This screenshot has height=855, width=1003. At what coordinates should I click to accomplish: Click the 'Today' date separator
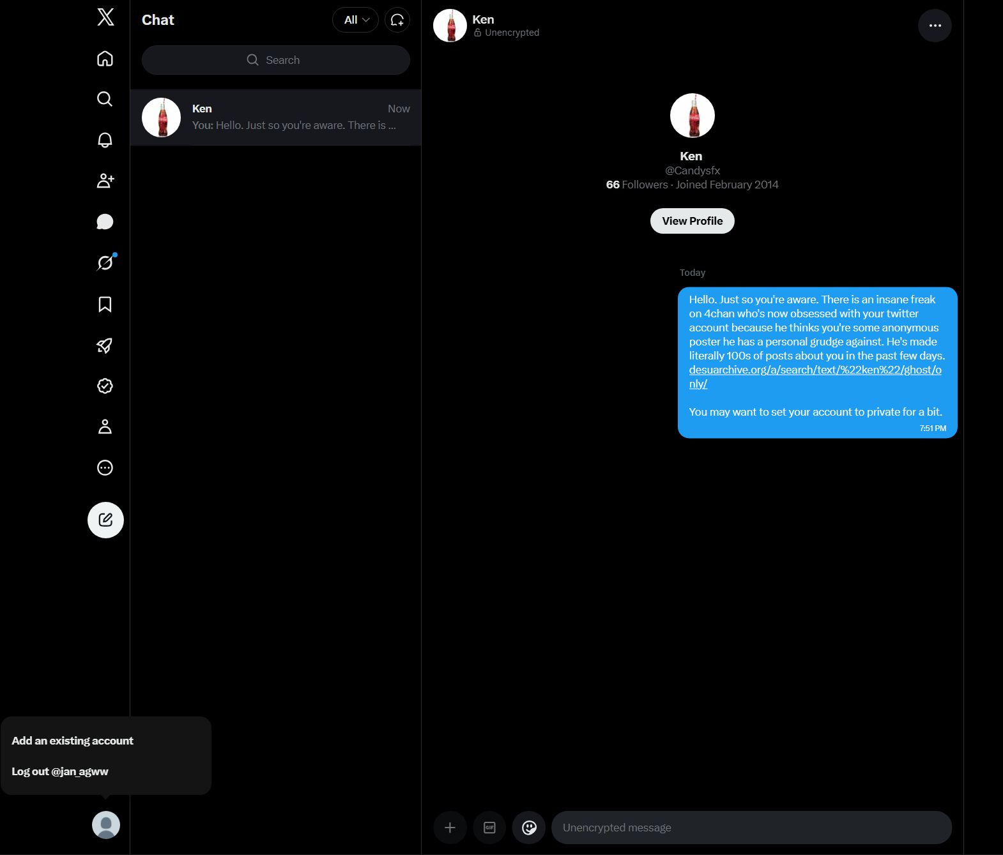point(693,273)
